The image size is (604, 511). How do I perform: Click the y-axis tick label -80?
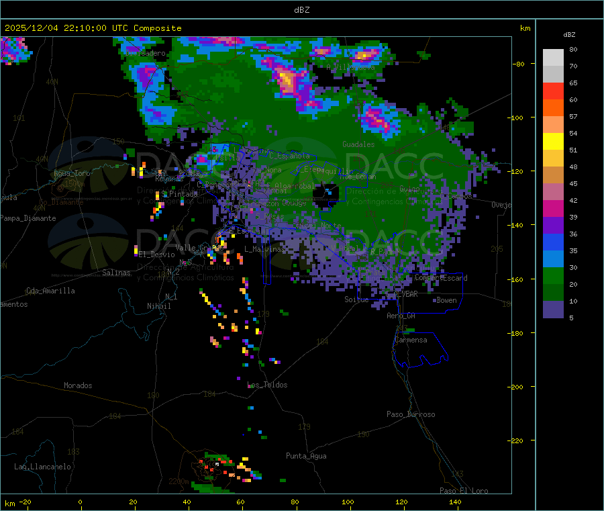[x=519, y=64]
